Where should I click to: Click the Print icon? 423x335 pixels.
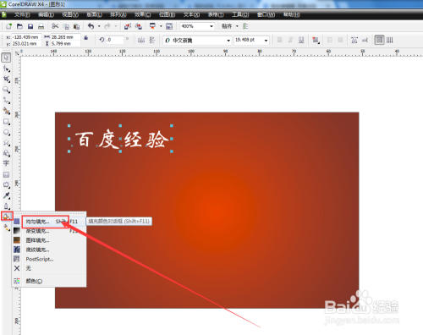pyautogui.click(x=41, y=26)
